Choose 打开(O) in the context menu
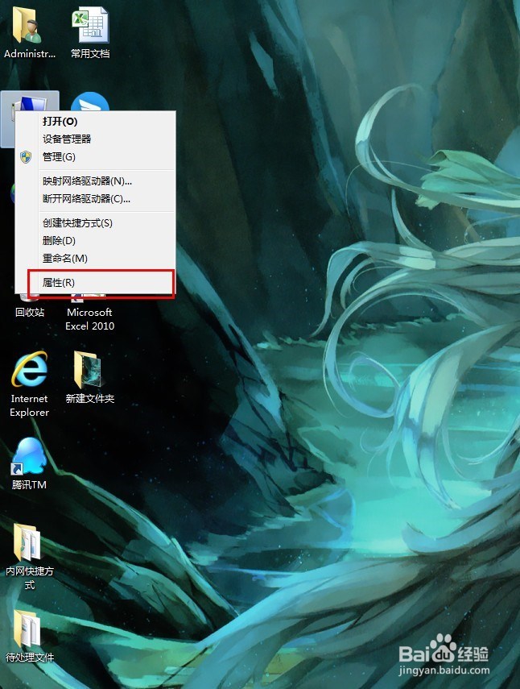This screenshot has height=689, width=520. tap(95, 121)
